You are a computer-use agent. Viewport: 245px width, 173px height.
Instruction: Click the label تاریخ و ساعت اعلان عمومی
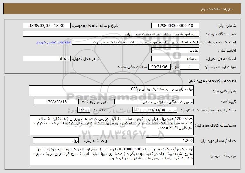95,26
